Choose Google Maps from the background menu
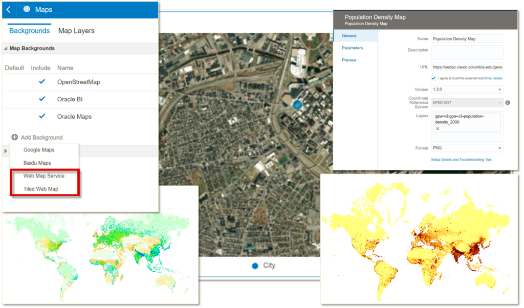524x308 pixels. 39,150
